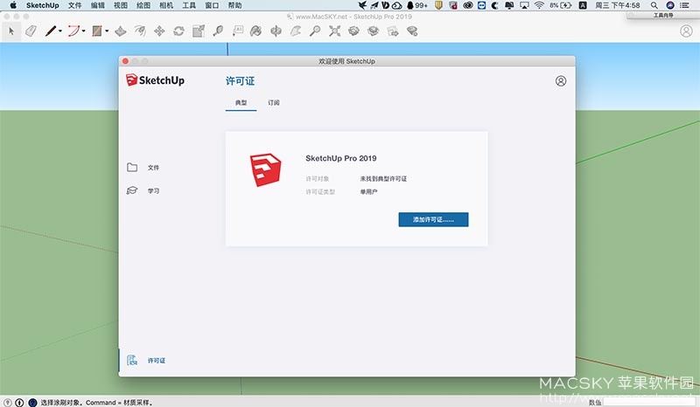
Task: Select the Paint Bucket tool
Action: click(256, 31)
